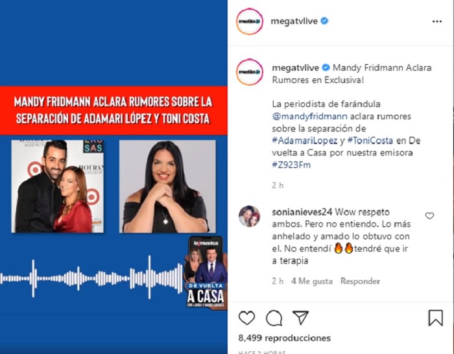The image size is (454, 354).
Task: Open the #ToniCosta hashtag
Action: 370,141
